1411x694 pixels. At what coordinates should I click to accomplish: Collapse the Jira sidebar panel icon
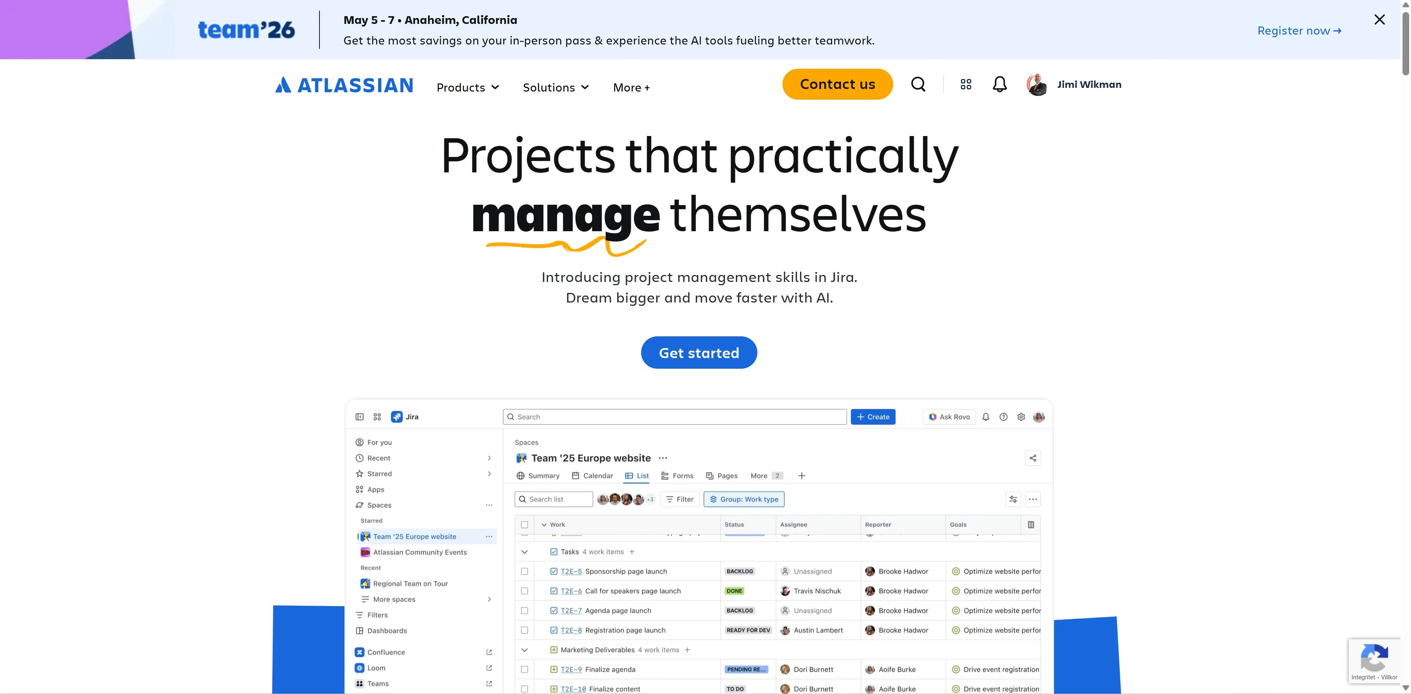click(359, 417)
